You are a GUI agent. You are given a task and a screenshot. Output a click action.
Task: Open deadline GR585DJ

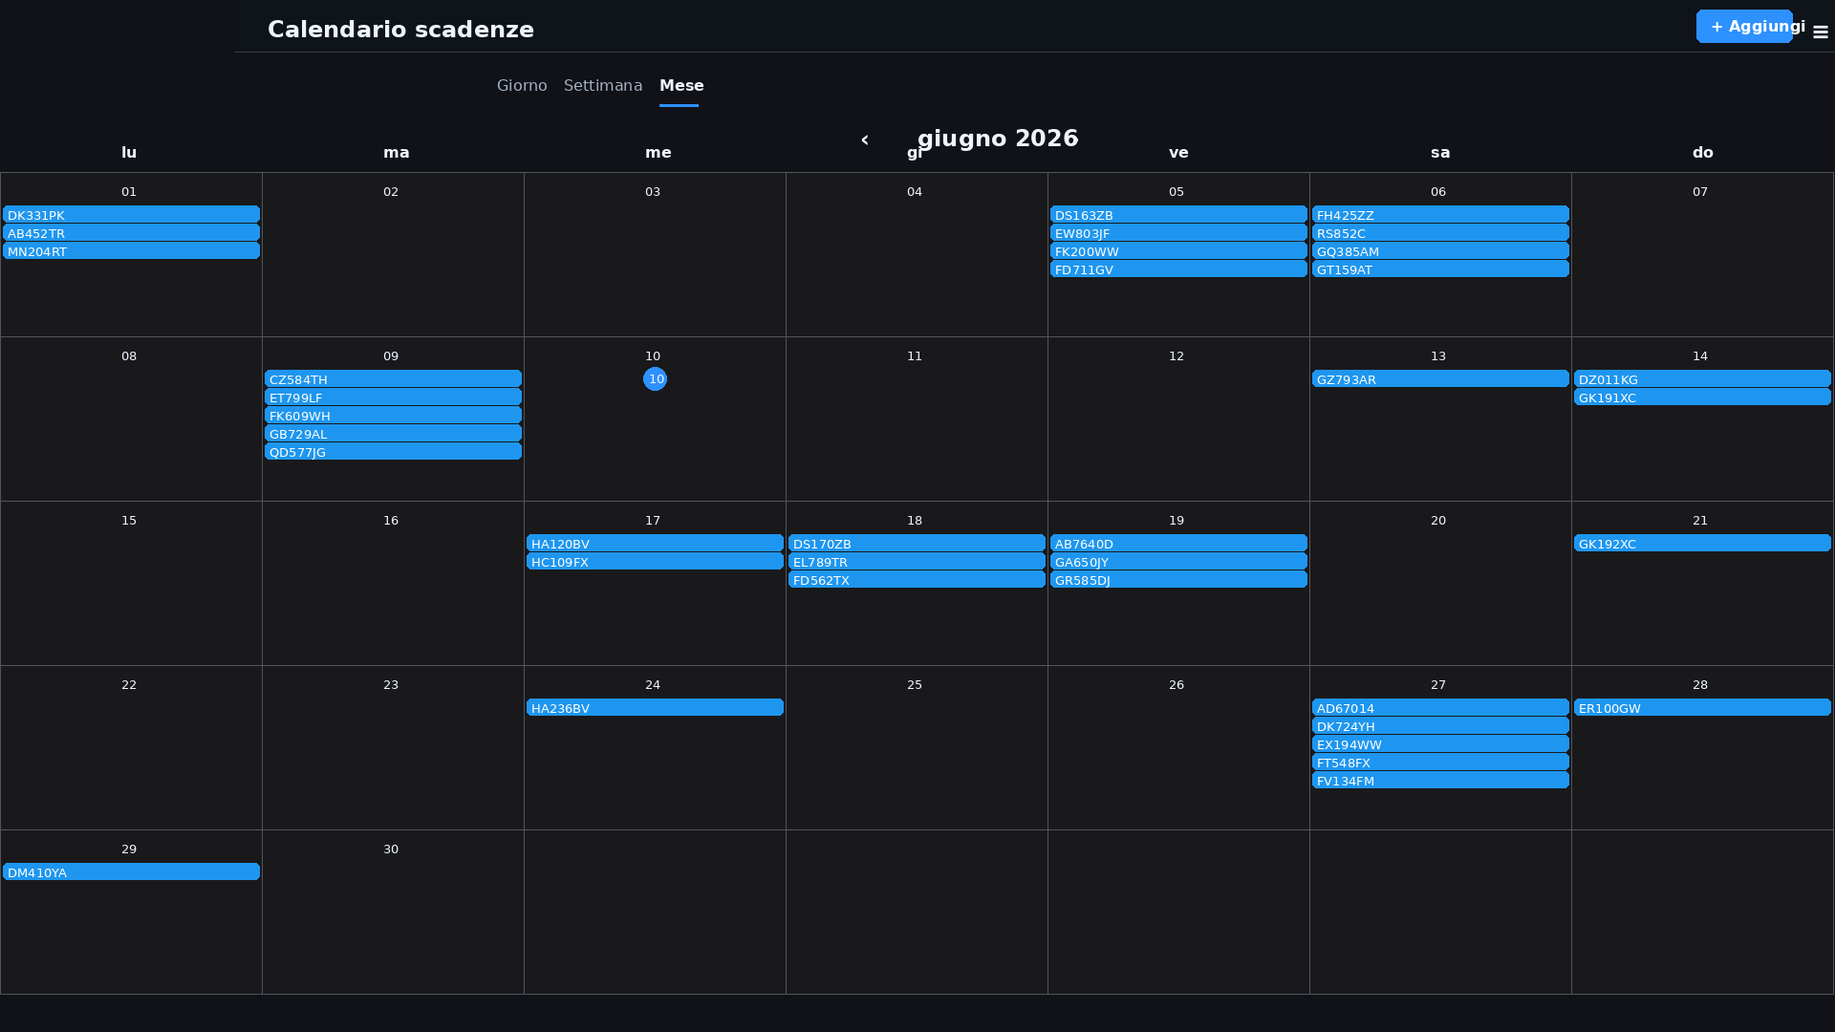[x=1178, y=580]
